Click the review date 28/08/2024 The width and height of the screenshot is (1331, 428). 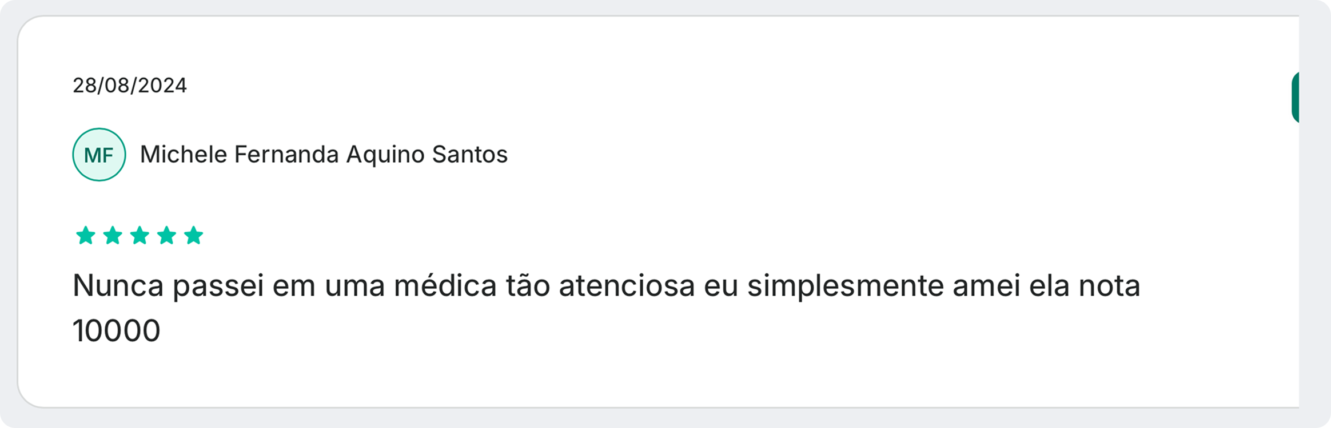pyautogui.click(x=130, y=86)
